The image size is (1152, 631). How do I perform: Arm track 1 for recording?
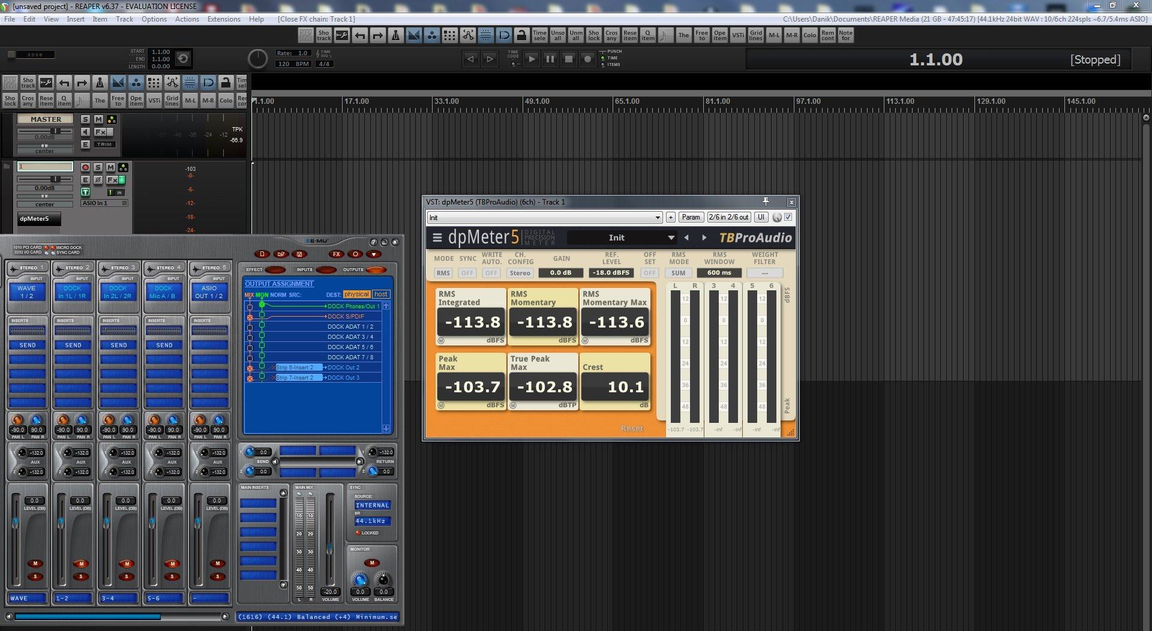click(85, 167)
